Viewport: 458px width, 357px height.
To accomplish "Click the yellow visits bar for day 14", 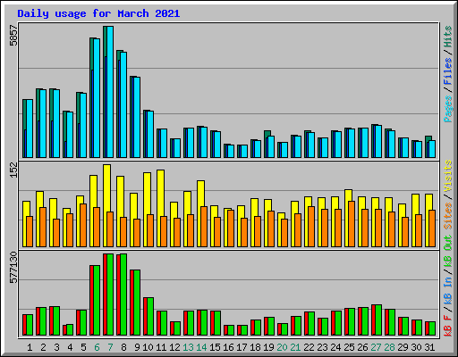I will [x=200, y=213].
